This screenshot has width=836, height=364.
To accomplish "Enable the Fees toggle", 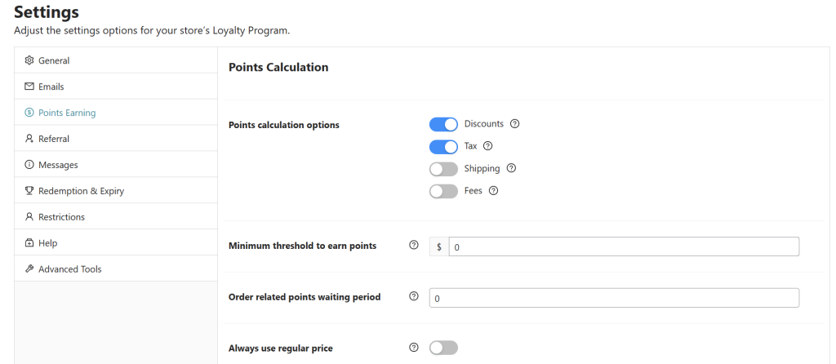I will pos(443,191).
